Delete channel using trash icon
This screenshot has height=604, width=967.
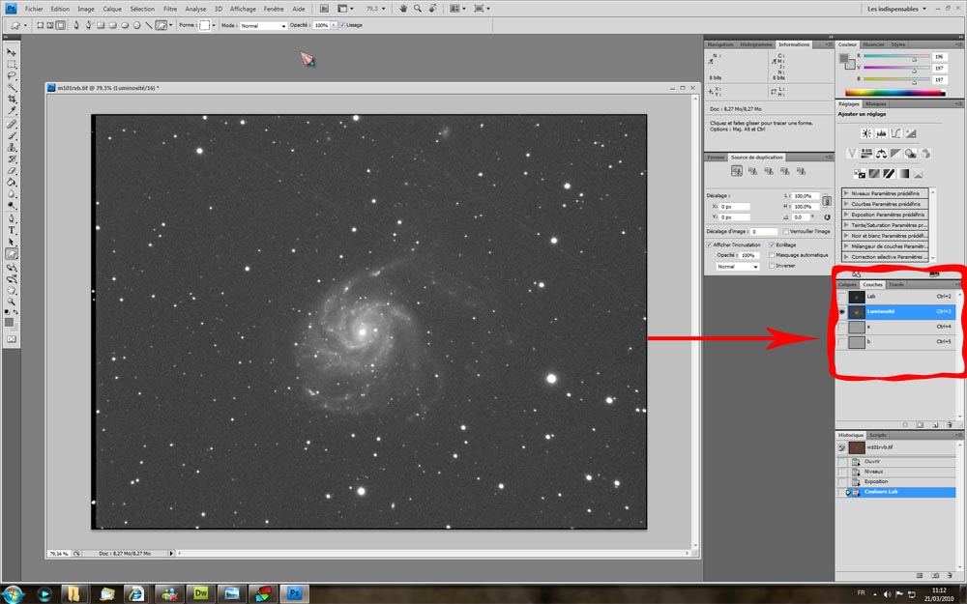tap(950, 424)
